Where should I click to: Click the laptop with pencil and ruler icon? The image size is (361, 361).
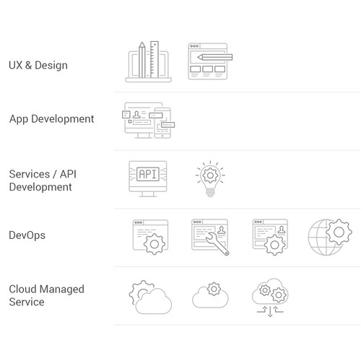coord(149,61)
